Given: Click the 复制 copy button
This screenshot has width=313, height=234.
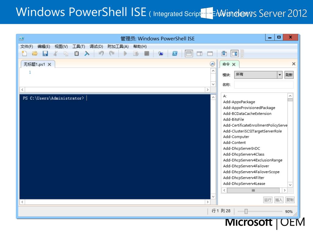Looking at the screenshot, I should pos(290,200).
